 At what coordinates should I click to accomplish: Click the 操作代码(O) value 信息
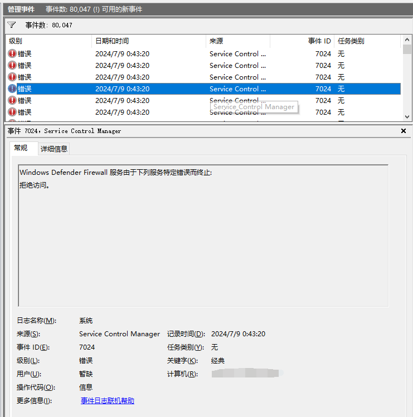[x=86, y=387]
